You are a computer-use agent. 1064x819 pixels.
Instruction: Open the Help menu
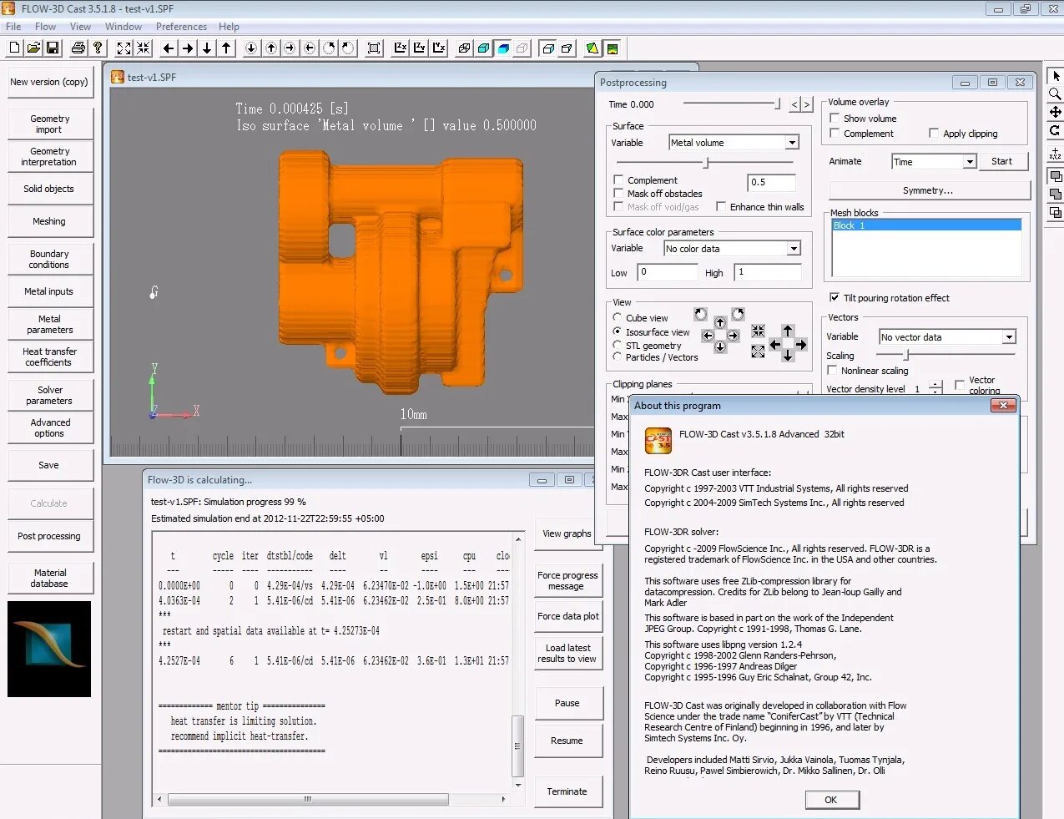coord(229,27)
